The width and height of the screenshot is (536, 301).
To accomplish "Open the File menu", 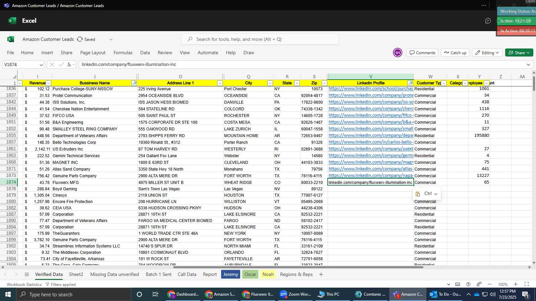I will (x=11, y=53).
